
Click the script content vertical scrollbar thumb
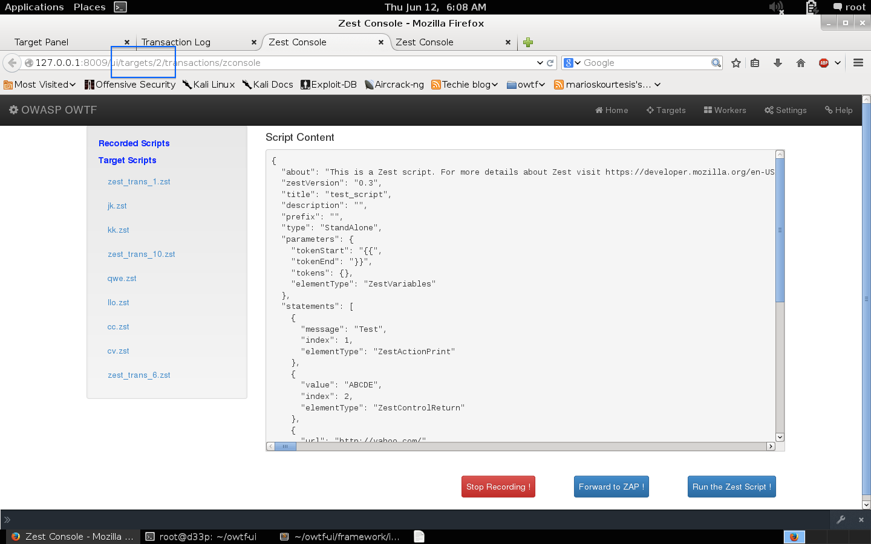click(x=780, y=230)
